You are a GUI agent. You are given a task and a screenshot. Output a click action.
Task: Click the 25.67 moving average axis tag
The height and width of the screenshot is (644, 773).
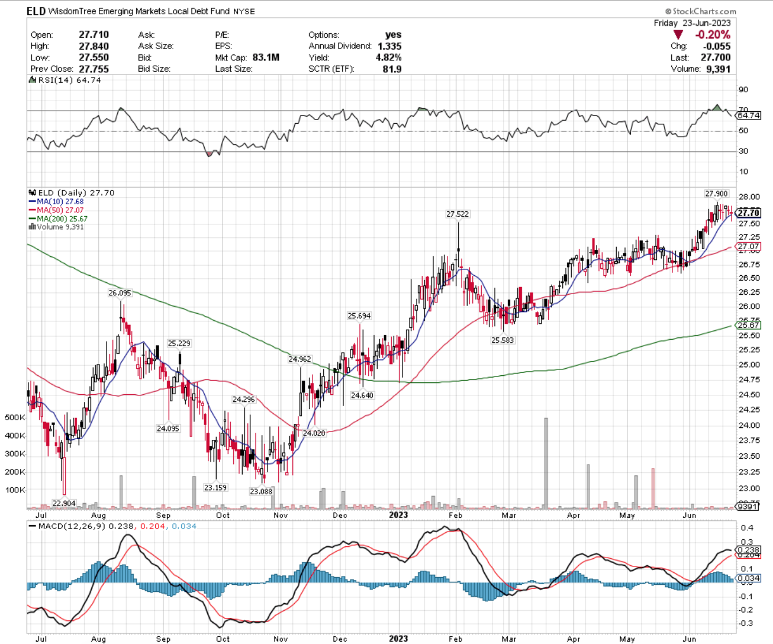point(748,326)
